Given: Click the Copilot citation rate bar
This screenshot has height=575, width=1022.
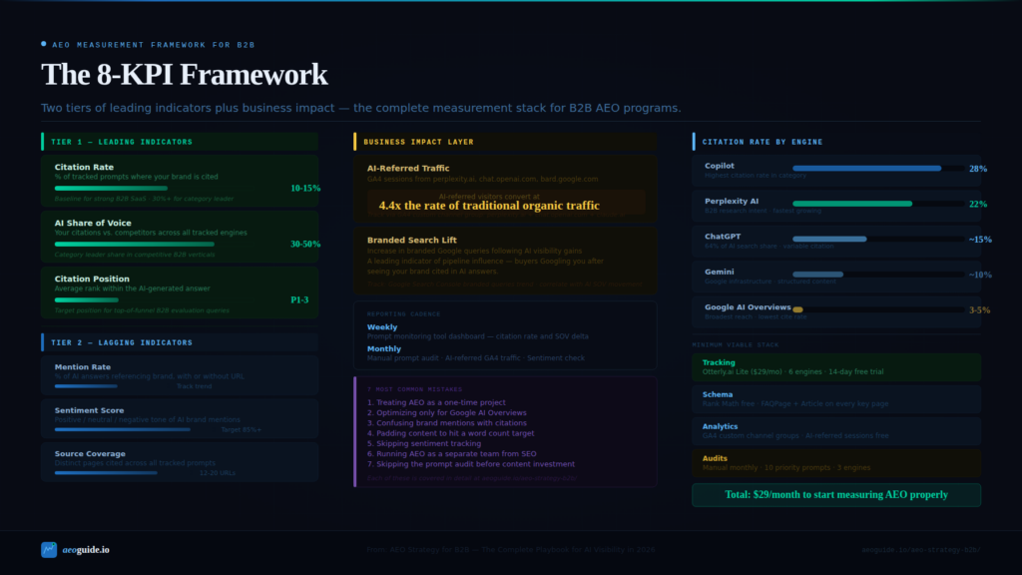Looking at the screenshot, I should (x=866, y=169).
